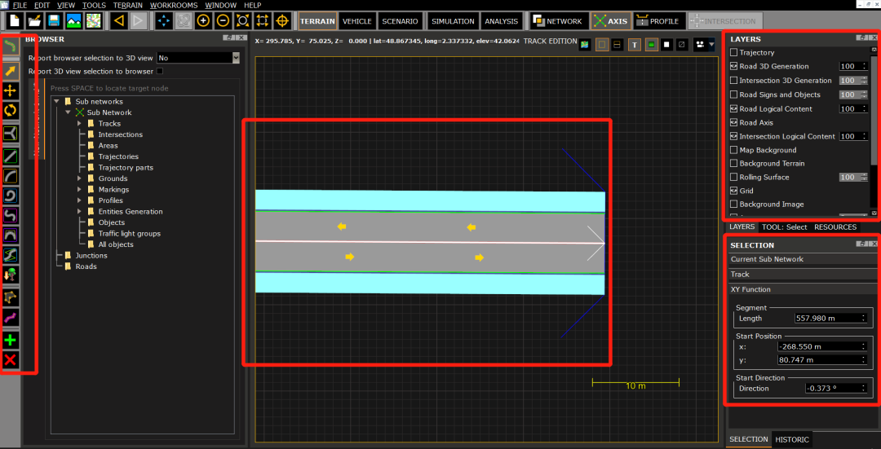Click the zoom-to-selection square with corner arrows
This screenshot has width=881, height=449.
tap(263, 21)
